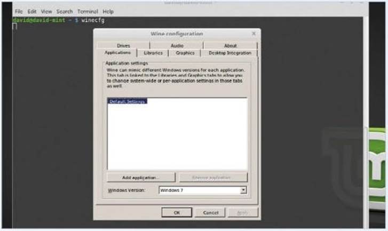Open the File menu in terminal
This screenshot has height=231, width=388.
[x=19, y=12]
